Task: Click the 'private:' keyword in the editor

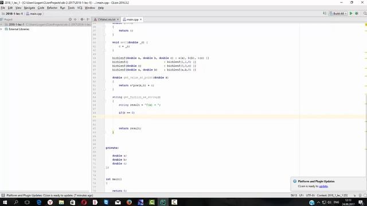Action: 112,148
